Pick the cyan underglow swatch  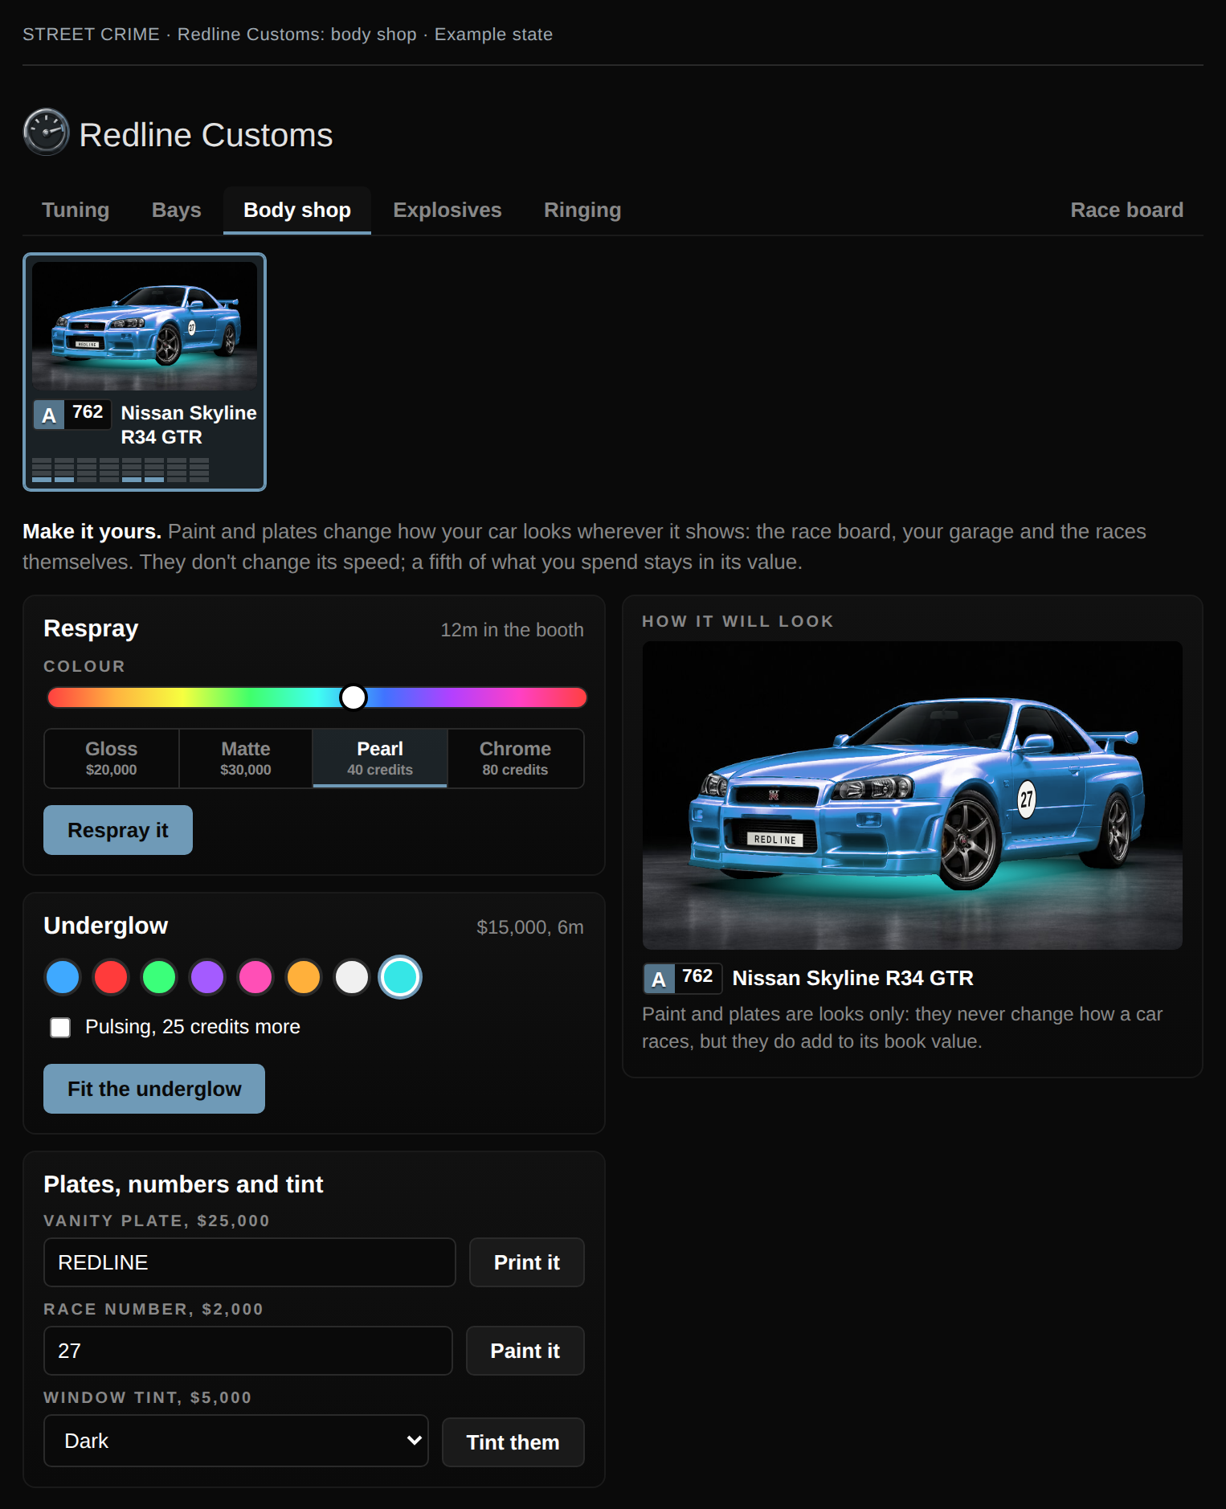pyautogui.click(x=400, y=977)
